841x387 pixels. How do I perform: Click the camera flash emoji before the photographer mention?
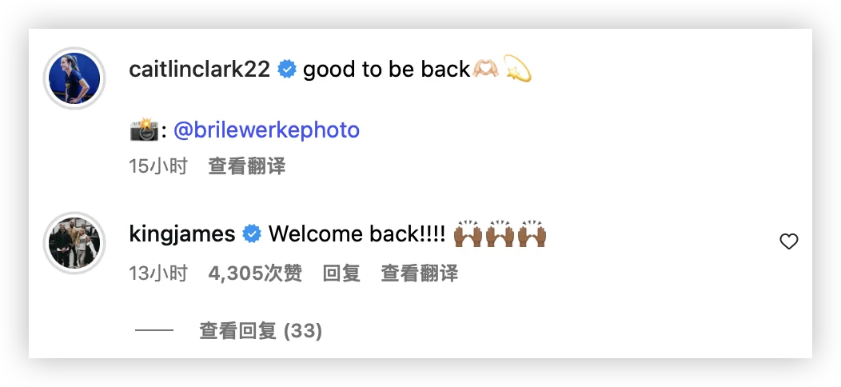144,130
